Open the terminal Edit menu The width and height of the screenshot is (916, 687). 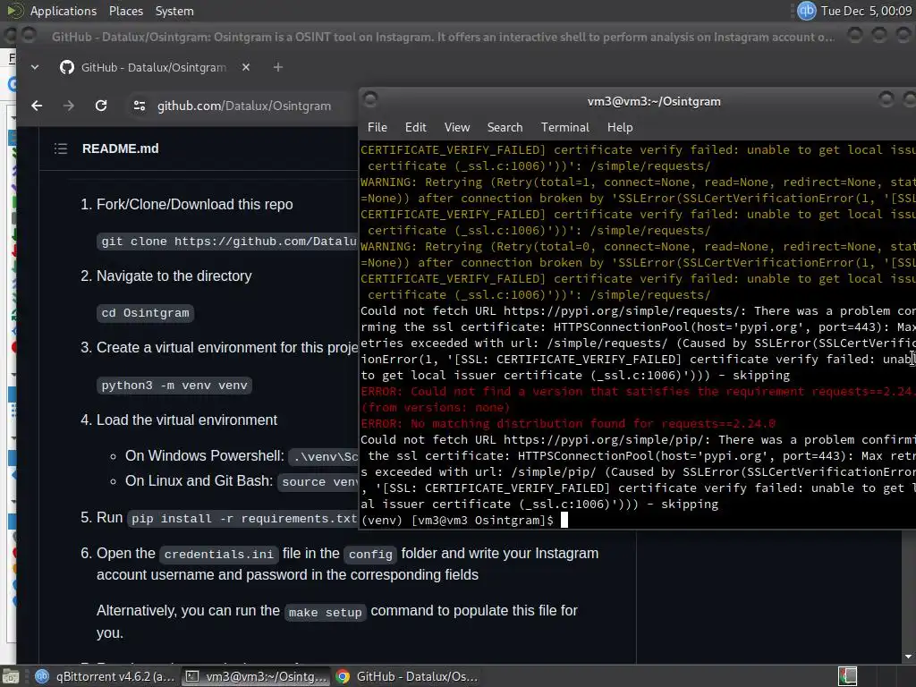pos(415,127)
